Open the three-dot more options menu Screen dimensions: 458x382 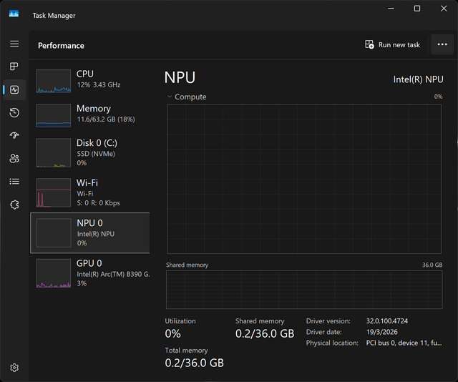pos(442,44)
